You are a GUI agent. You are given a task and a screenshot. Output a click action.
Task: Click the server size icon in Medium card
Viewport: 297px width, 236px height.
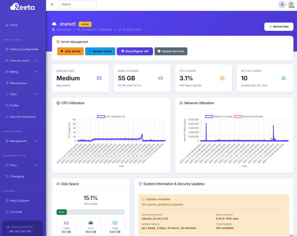(99, 78)
